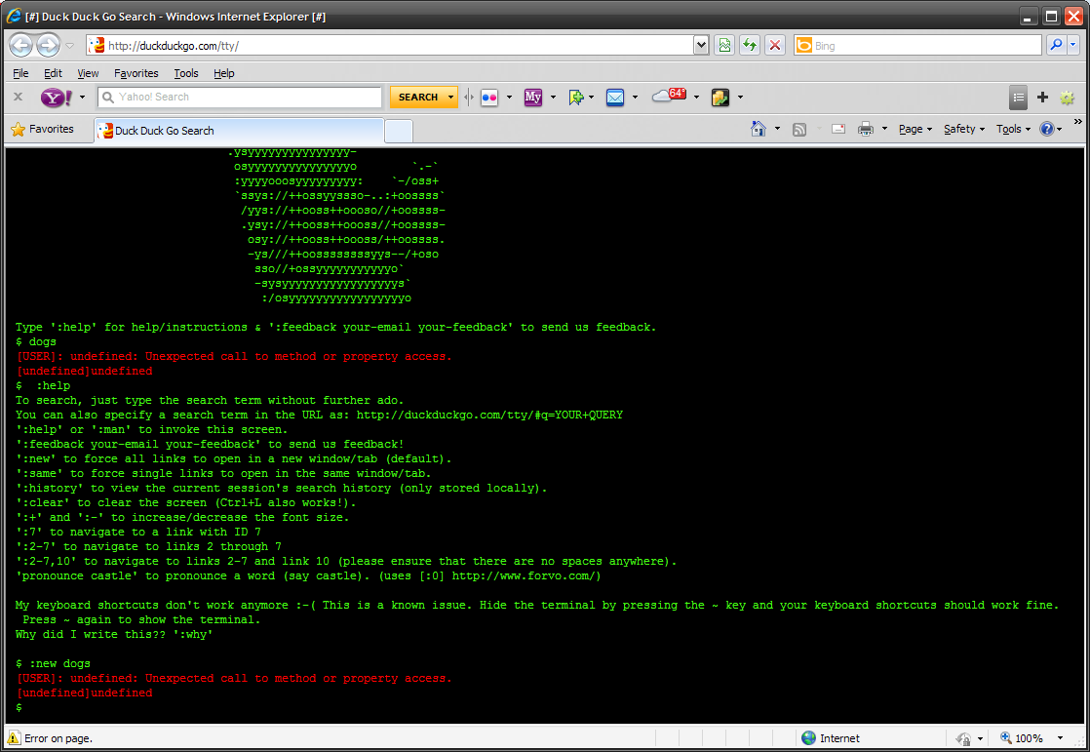The image size is (1090, 752).
Task: Open the Safety command menu
Action: (964, 129)
